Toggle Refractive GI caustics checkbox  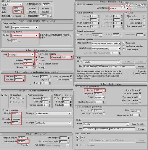point(11,102)
